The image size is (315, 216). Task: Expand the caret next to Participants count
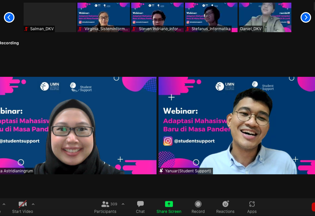[x=123, y=204]
